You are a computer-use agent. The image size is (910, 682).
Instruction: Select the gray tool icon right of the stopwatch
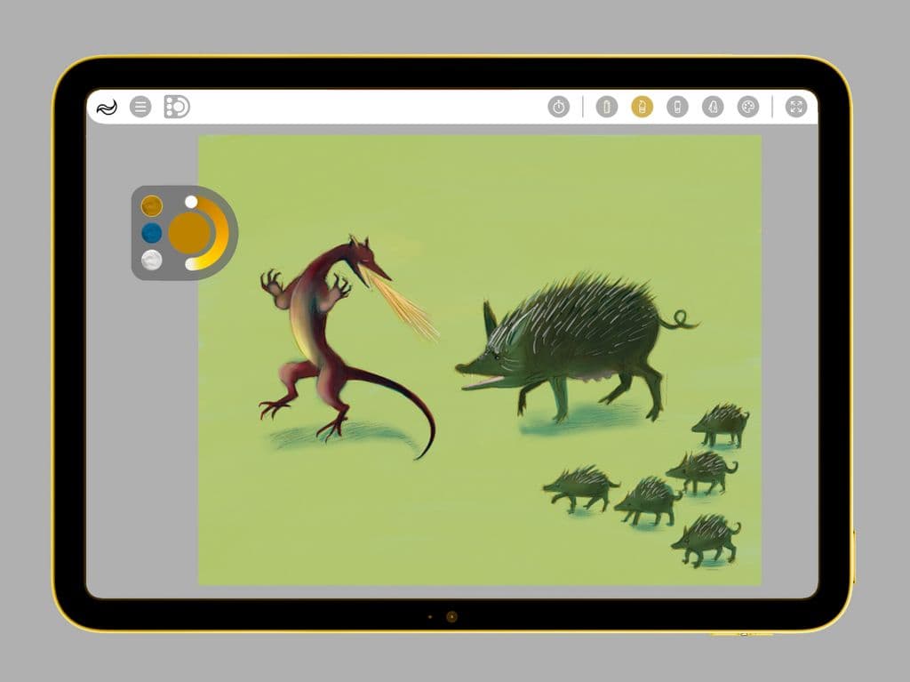click(x=606, y=107)
